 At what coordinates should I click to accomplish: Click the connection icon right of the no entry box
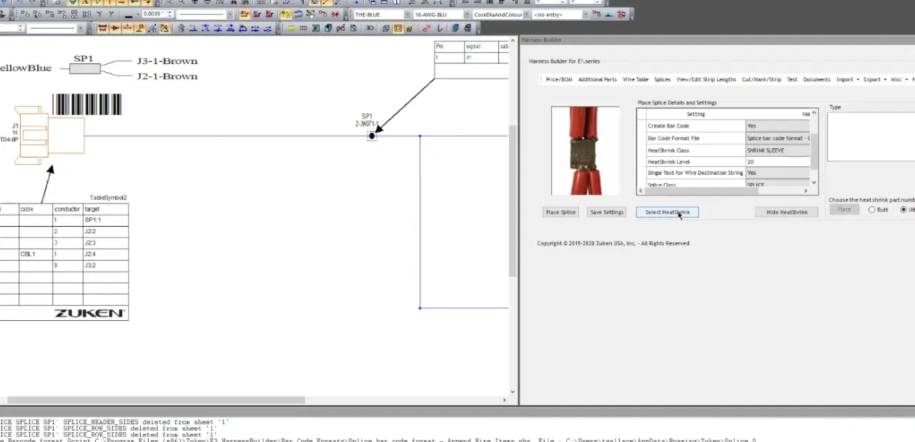pos(596,14)
